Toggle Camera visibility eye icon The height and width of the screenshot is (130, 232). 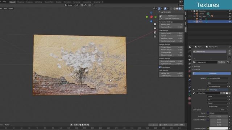click(x=229, y=14)
